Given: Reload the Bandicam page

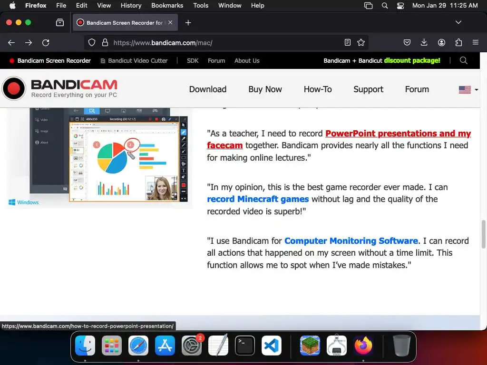Looking at the screenshot, I should pyautogui.click(x=46, y=42).
